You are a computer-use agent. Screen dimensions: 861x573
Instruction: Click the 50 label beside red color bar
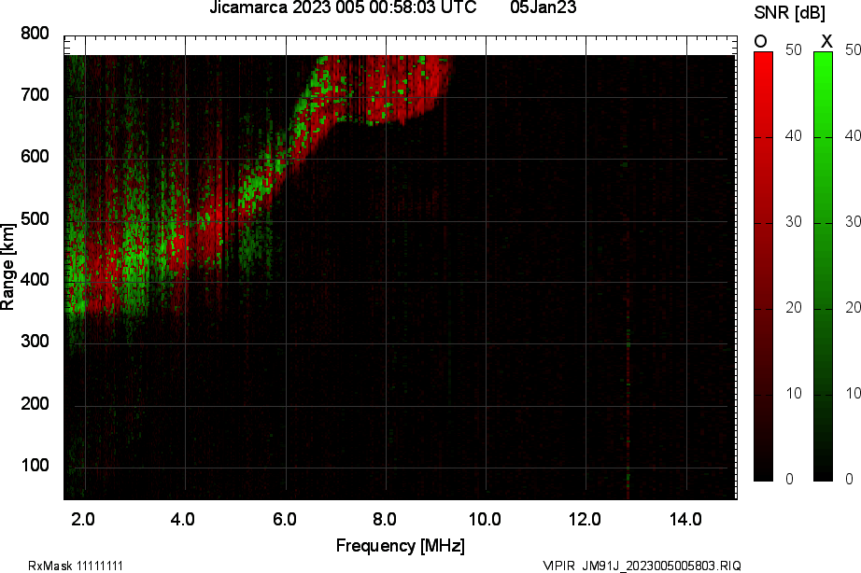pyautogui.click(x=794, y=50)
